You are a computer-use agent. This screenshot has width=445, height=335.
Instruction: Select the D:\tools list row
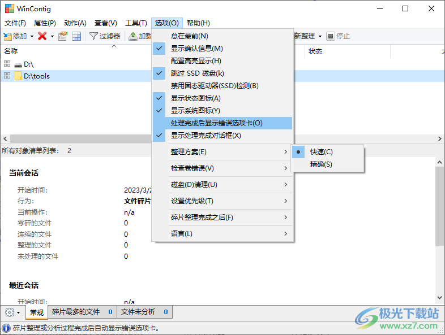76,76
